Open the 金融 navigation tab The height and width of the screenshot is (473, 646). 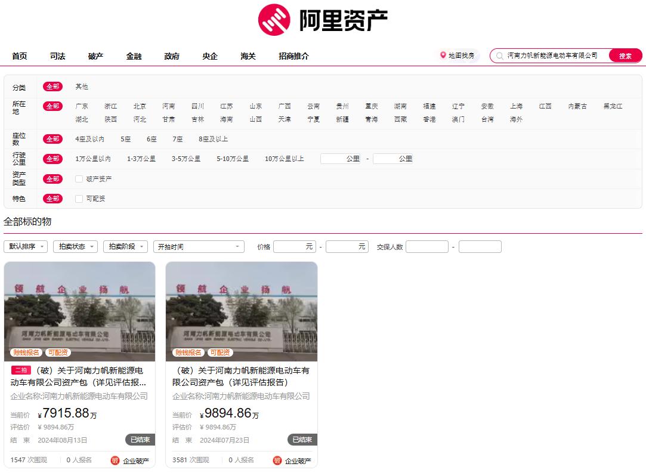134,56
